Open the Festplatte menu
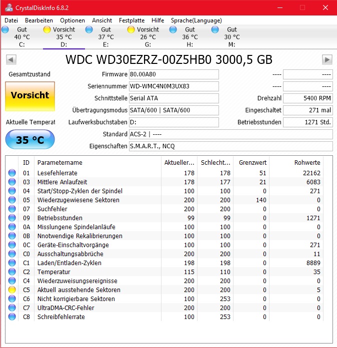Screen dimensions: 337x348 tap(131, 20)
